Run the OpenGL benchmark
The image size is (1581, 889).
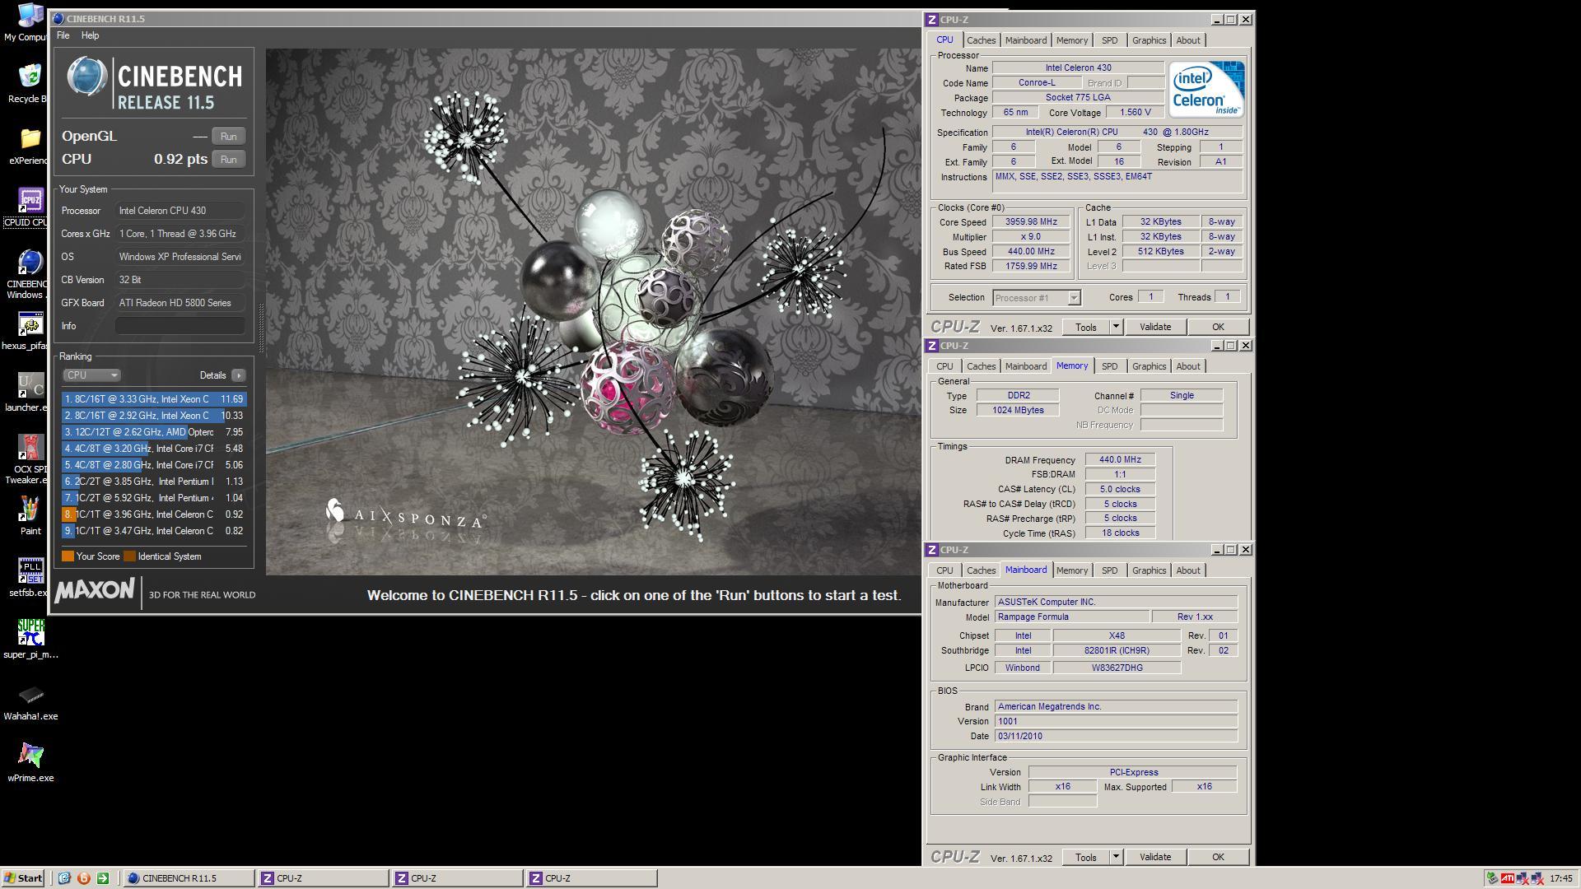pos(228,137)
